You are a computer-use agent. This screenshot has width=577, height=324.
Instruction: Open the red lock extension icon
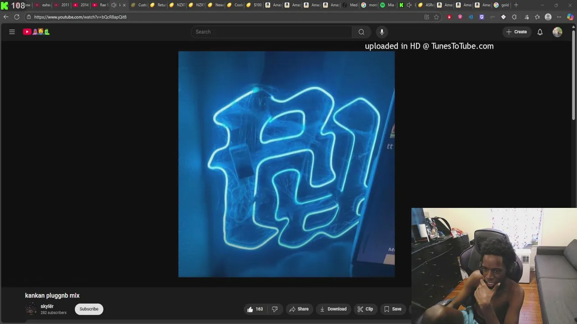449,17
